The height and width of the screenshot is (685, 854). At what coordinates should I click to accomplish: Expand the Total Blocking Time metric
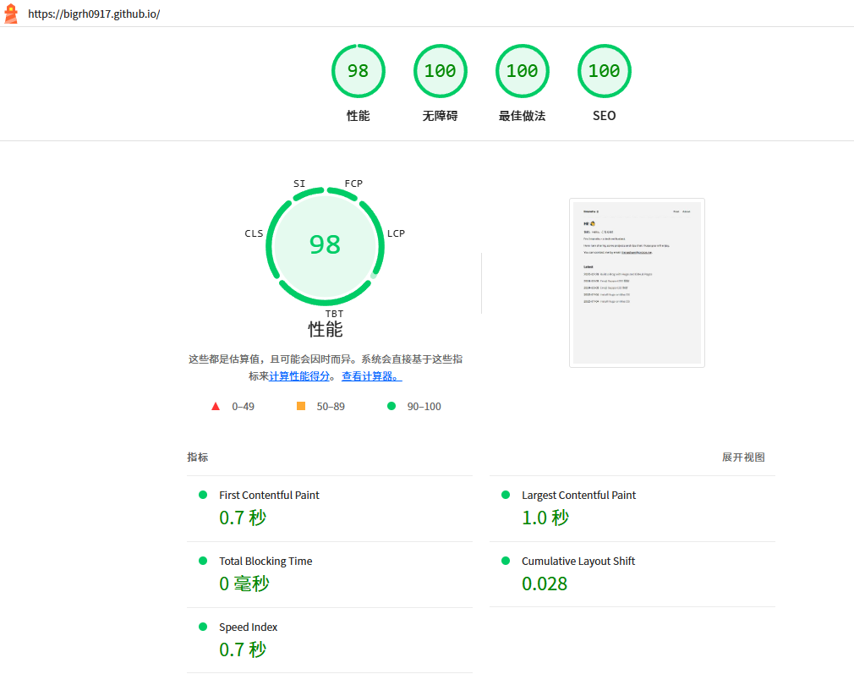point(266,562)
